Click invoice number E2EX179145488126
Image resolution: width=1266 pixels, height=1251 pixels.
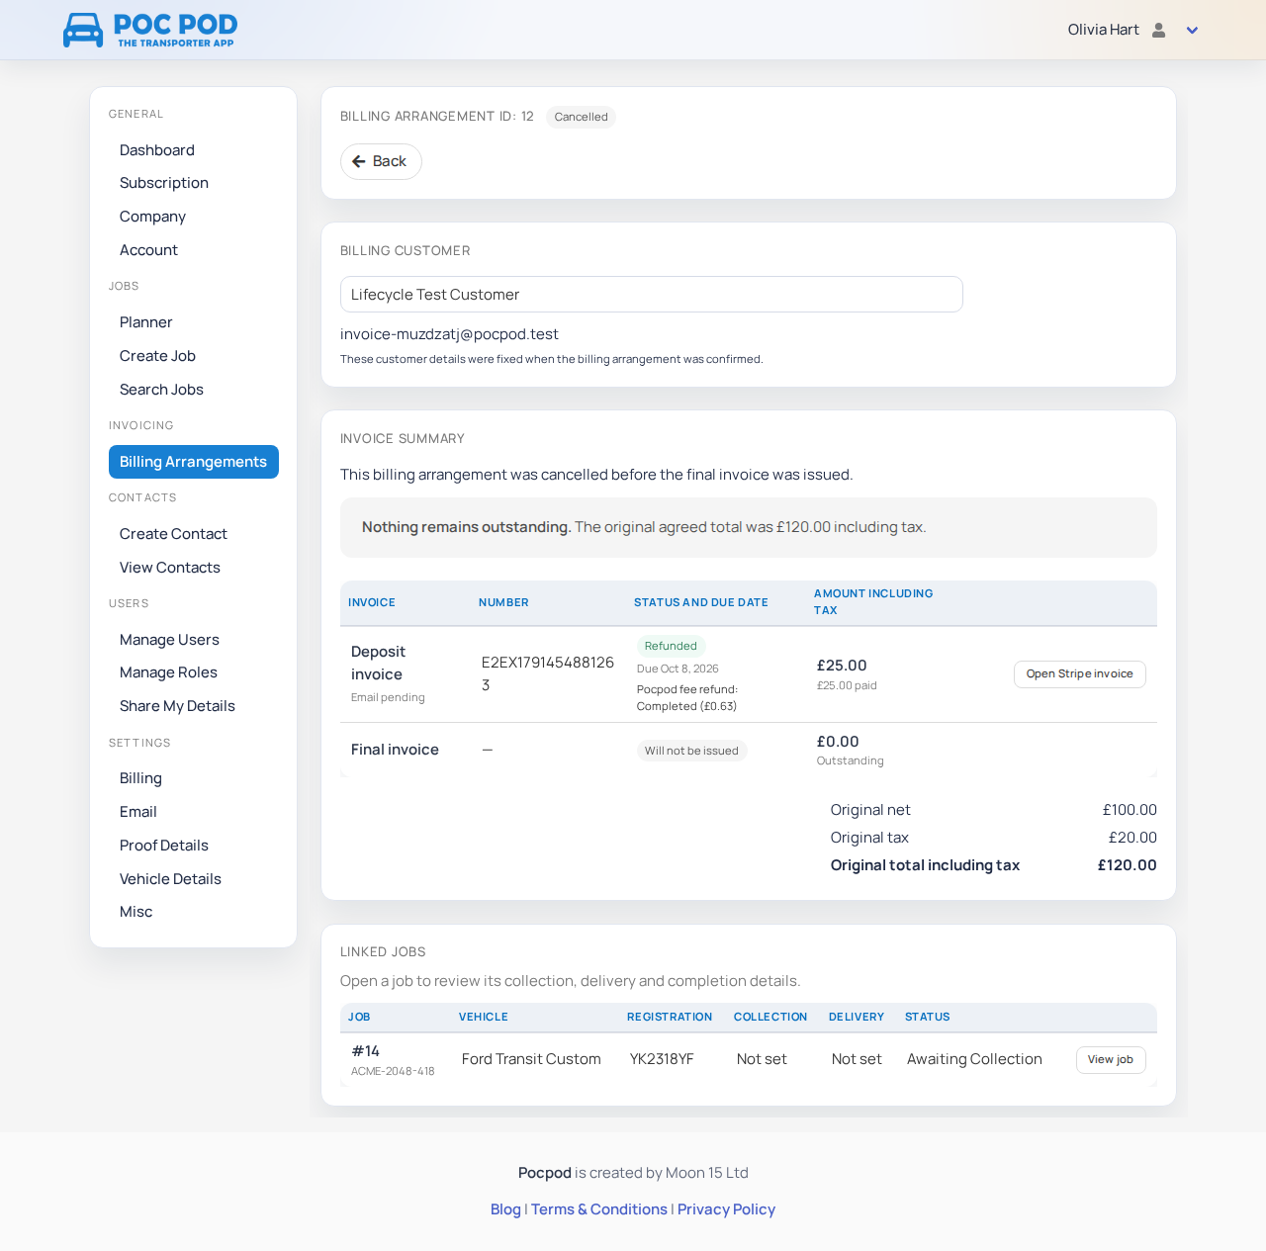click(x=548, y=673)
